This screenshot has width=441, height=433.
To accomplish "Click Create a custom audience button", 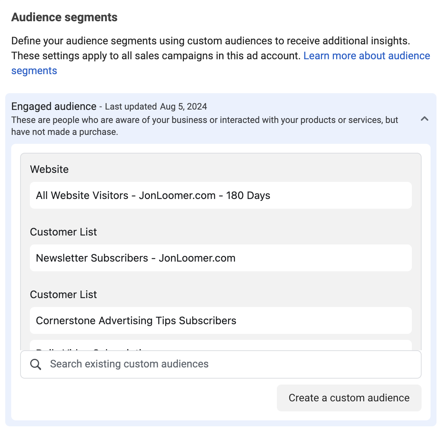I will coord(349,398).
